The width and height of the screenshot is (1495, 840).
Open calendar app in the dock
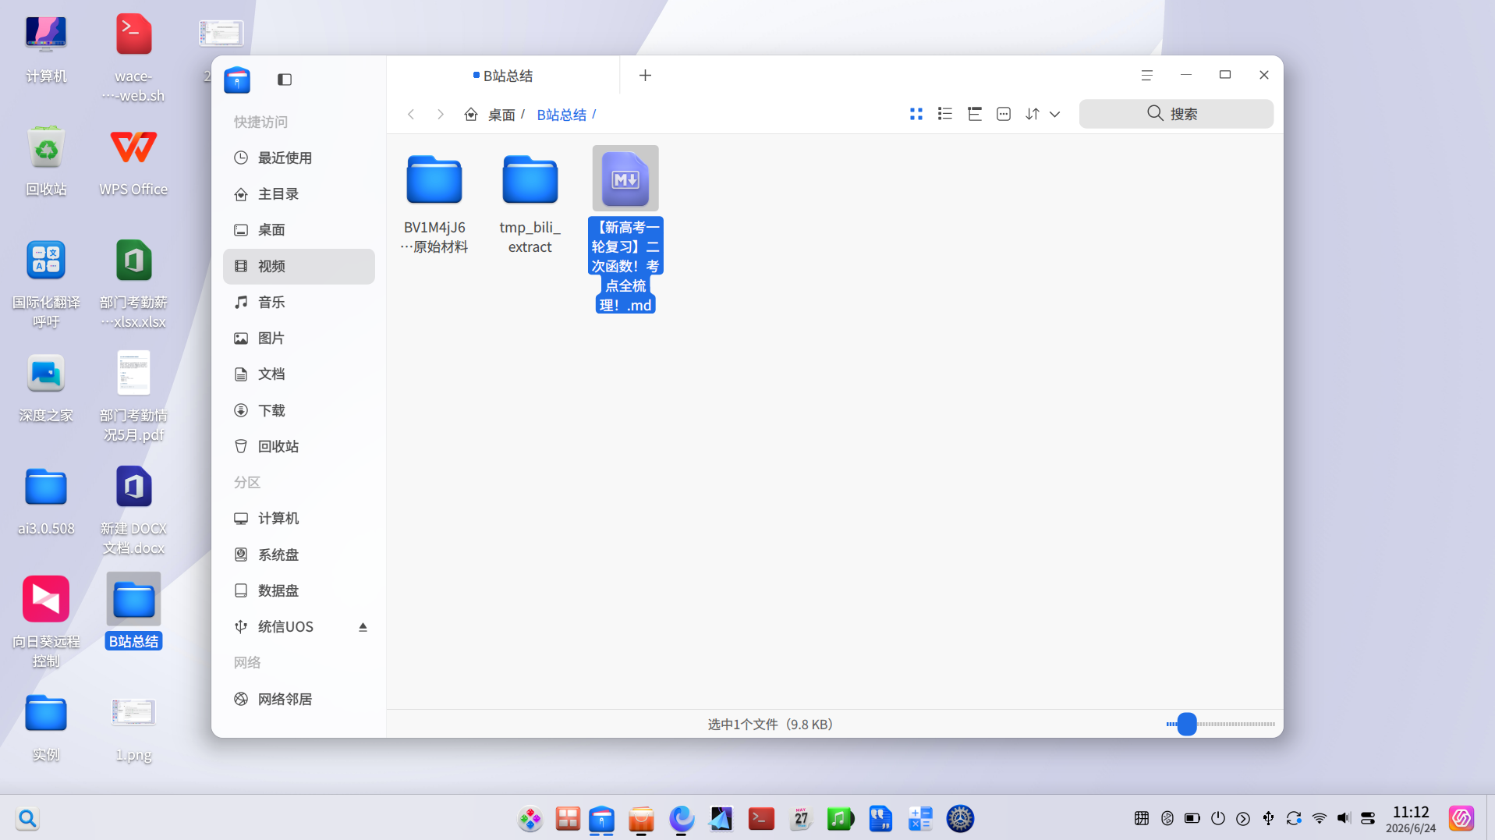(801, 819)
